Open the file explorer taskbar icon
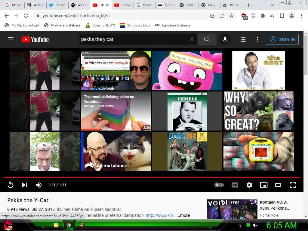This screenshot has height=231, width=308. [56, 225]
